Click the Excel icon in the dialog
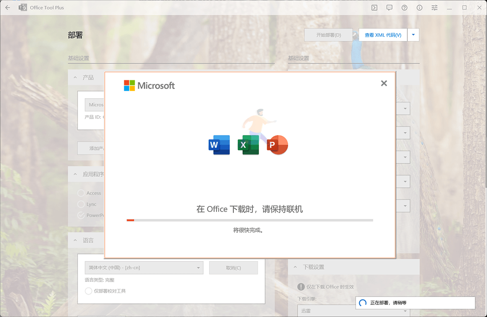The image size is (487, 317). coord(248,145)
